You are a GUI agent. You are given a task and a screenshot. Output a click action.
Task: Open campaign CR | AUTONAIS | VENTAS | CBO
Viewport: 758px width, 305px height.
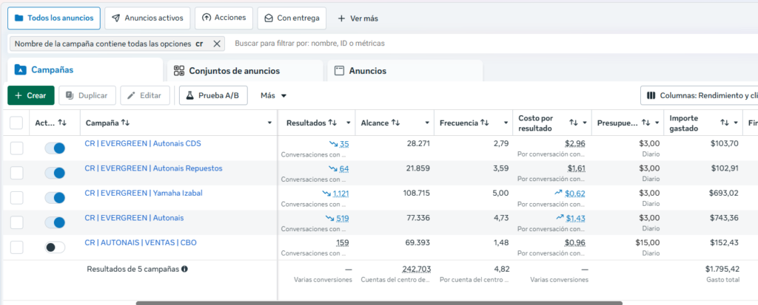pyautogui.click(x=141, y=243)
